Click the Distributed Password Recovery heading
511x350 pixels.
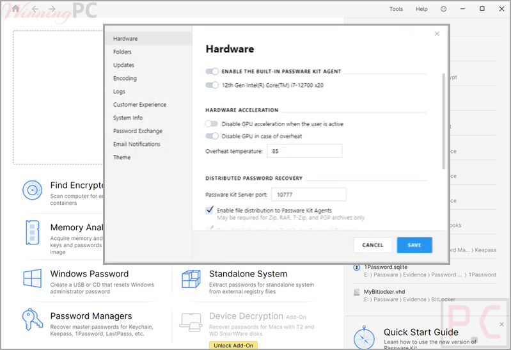click(x=254, y=178)
